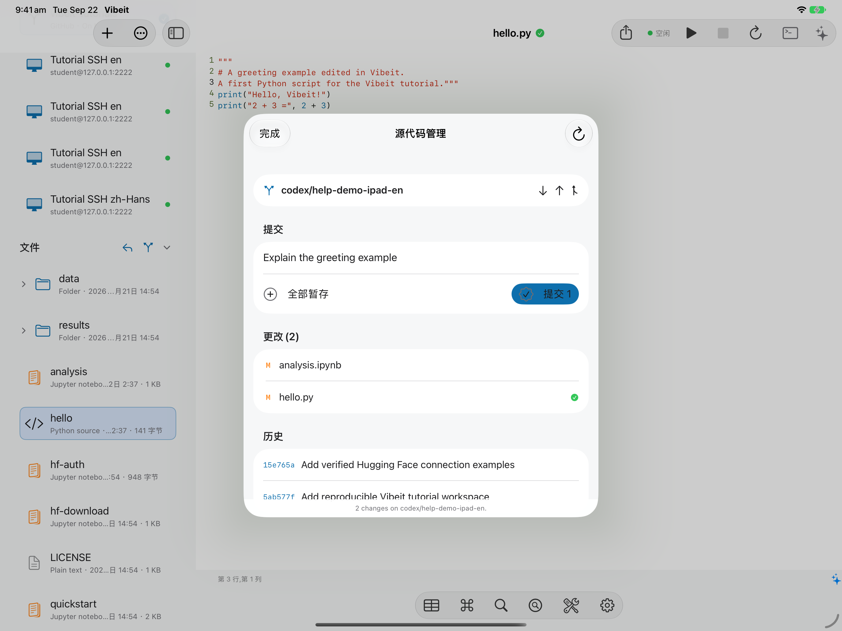Open the tools wrench icon in bottom toolbar
842x631 pixels.
tap(571, 605)
